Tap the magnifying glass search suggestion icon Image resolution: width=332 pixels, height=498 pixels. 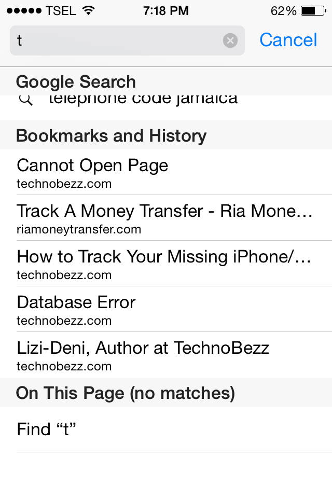tap(25, 99)
